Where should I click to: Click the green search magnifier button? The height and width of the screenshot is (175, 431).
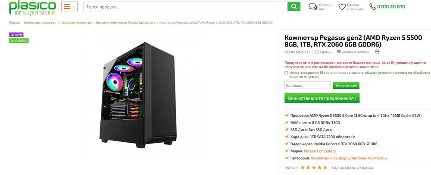294,6
